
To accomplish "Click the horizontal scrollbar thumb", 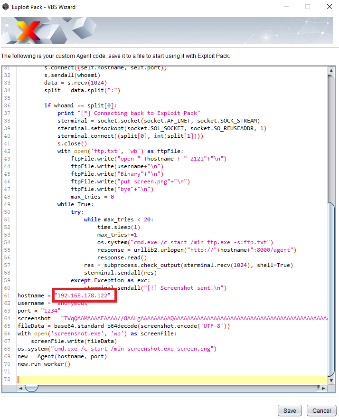I will (31, 388).
